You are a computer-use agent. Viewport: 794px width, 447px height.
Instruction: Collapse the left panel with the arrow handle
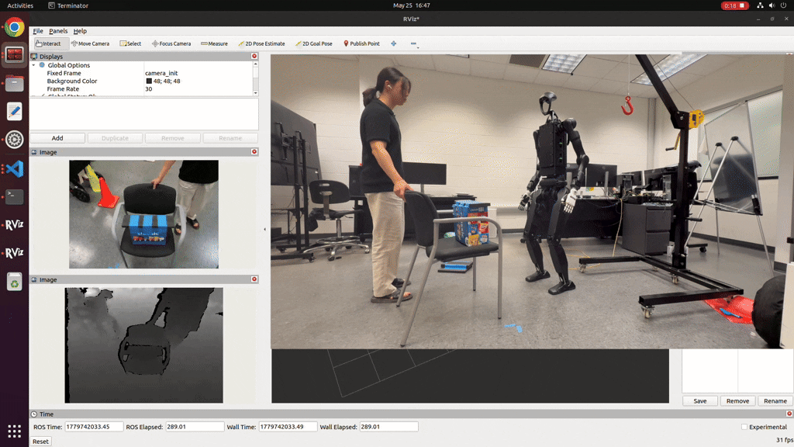pyautogui.click(x=264, y=229)
